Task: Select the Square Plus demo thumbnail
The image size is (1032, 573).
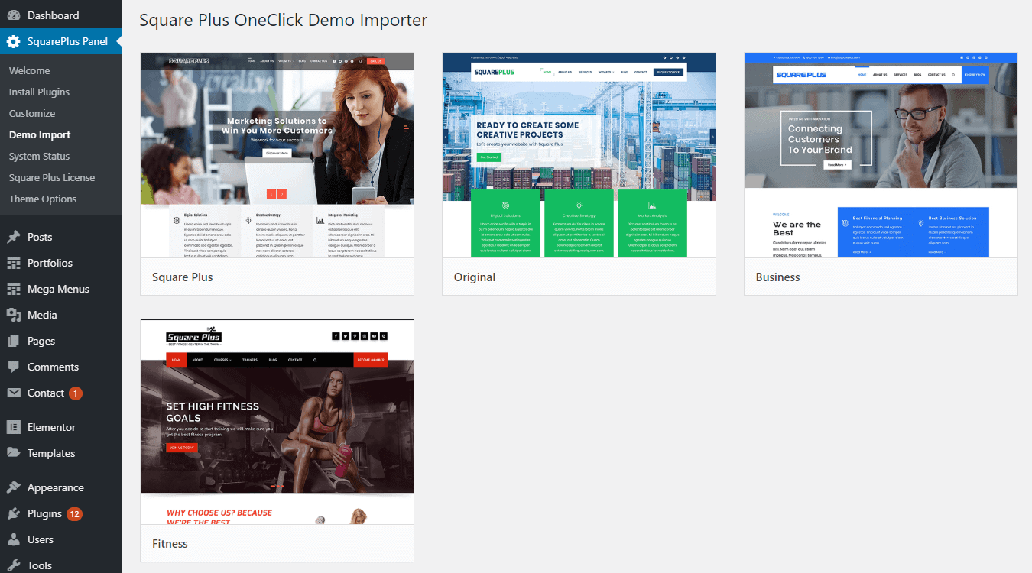Action: tap(277, 155)
